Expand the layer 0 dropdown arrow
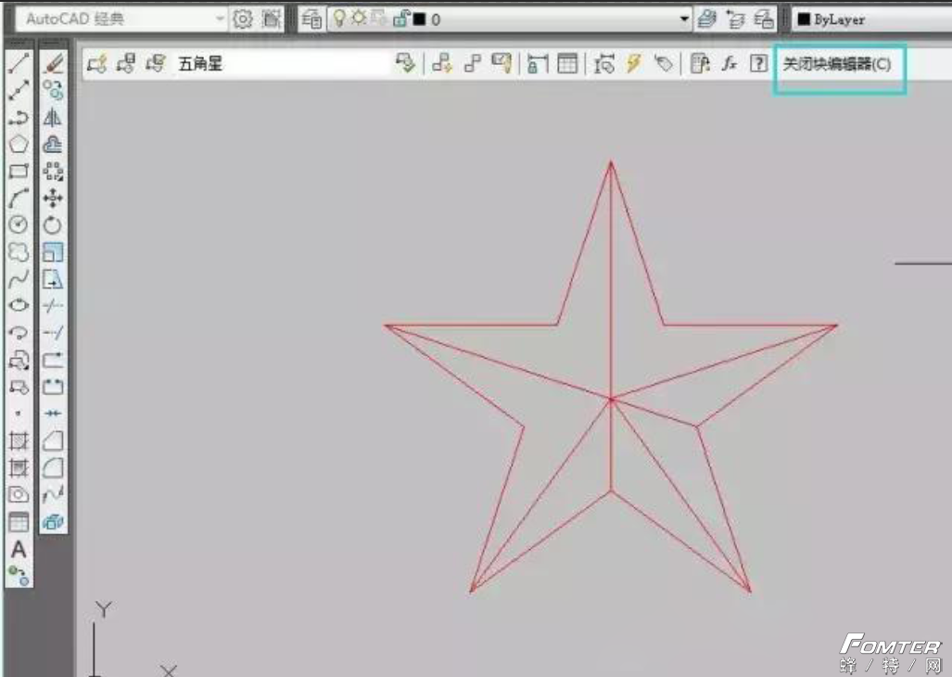 (684, 19)
